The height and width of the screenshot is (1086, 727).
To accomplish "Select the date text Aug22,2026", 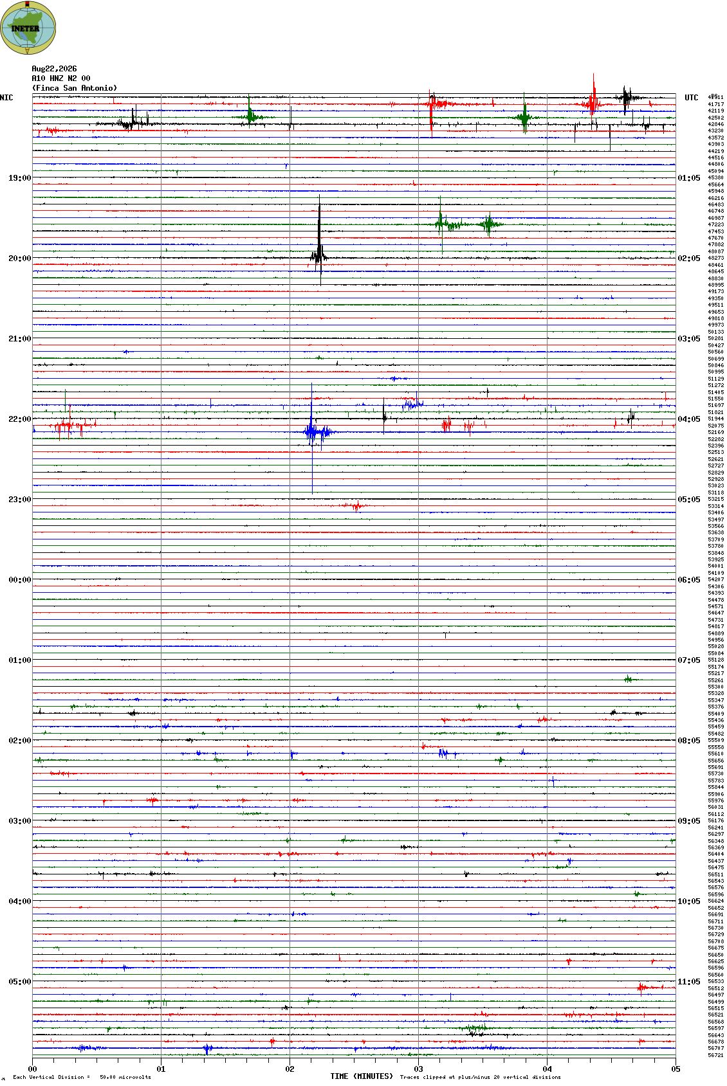I will [54, 69].
